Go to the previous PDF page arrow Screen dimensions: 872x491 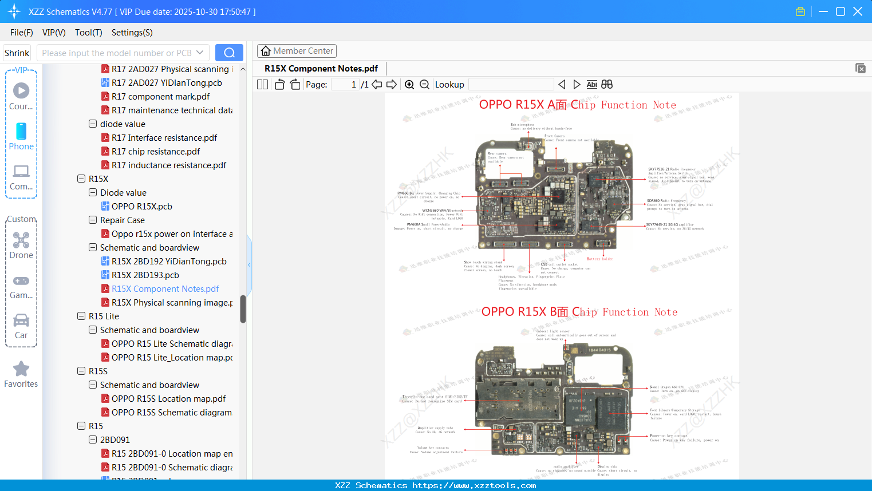click(x=377, y=85)
